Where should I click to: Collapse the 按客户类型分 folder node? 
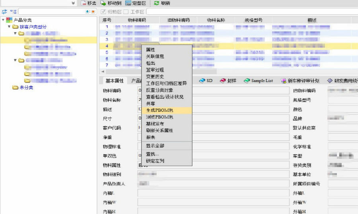click(9, 27)
